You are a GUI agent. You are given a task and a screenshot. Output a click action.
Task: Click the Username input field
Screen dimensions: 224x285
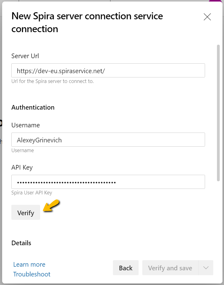coord(108,140)
